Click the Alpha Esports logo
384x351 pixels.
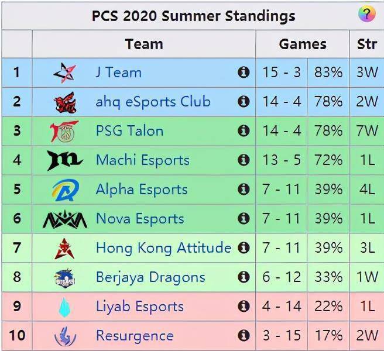tap(66, 190)
